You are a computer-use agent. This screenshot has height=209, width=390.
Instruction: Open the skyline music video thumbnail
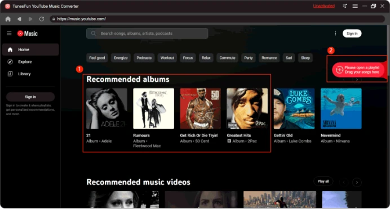coord(280,199)
